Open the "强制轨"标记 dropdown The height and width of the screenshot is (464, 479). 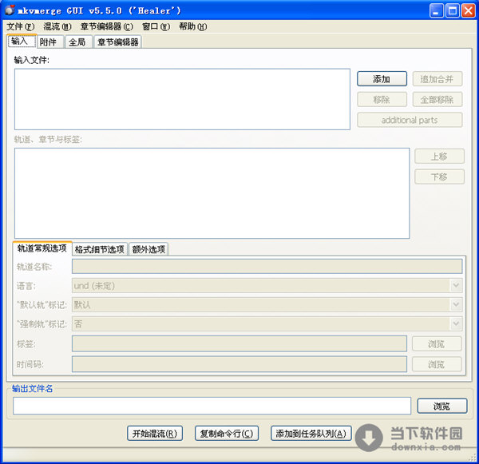[267, 323]
